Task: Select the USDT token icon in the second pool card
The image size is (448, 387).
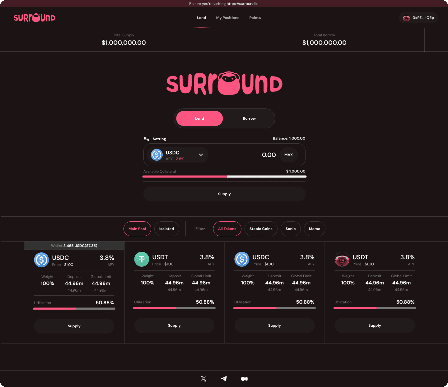Action: (x=142, y=259)
